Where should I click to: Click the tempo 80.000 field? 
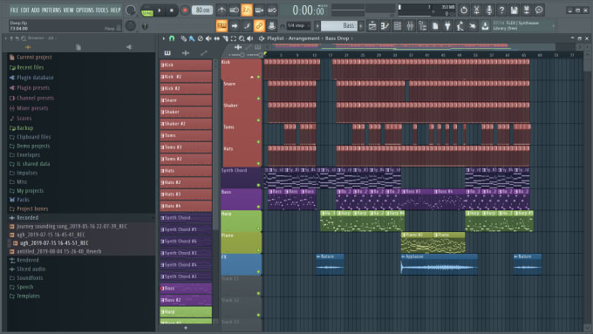202,10
